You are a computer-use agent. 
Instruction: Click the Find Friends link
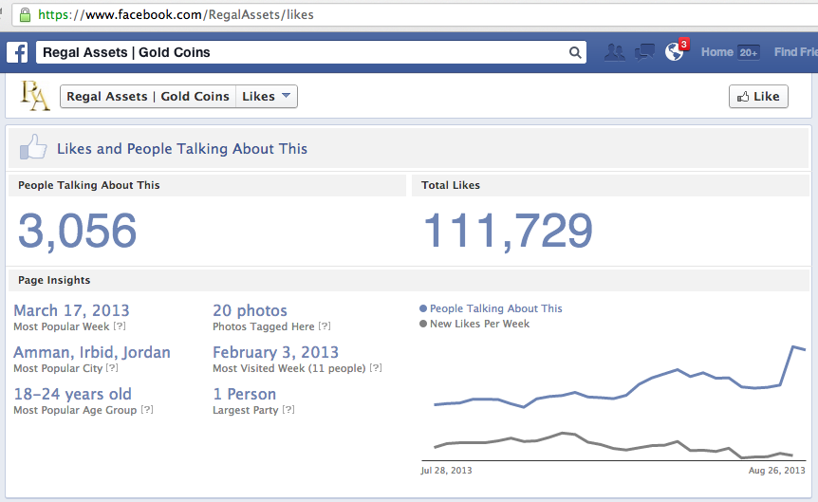point(795,52)
